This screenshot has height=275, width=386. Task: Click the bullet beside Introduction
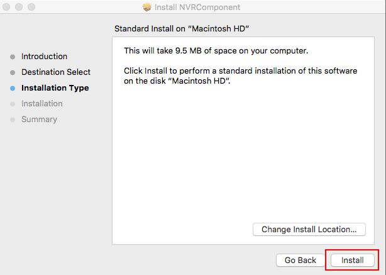click(13, 57)
